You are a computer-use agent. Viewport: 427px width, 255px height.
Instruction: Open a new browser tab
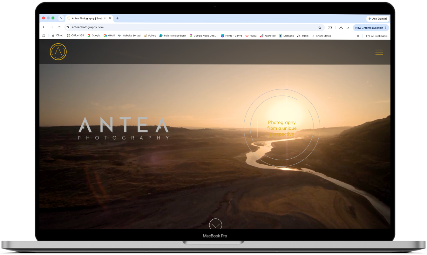[117, 18]
